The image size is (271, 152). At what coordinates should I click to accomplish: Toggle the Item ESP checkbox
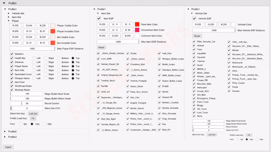pyautogui.click(x=99, y=18)
